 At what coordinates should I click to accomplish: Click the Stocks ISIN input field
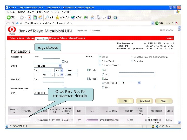point(136,74)
